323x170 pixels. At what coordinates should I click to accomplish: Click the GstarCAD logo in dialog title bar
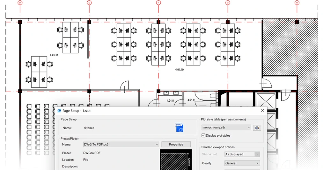click(x=59, y=111)
